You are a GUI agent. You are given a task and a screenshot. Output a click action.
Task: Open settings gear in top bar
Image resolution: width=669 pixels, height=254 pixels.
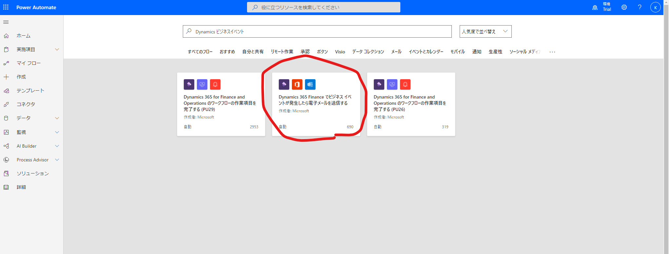(x=624, y=7)
